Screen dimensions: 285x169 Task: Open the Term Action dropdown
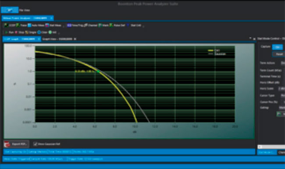[x=283, y=63]
